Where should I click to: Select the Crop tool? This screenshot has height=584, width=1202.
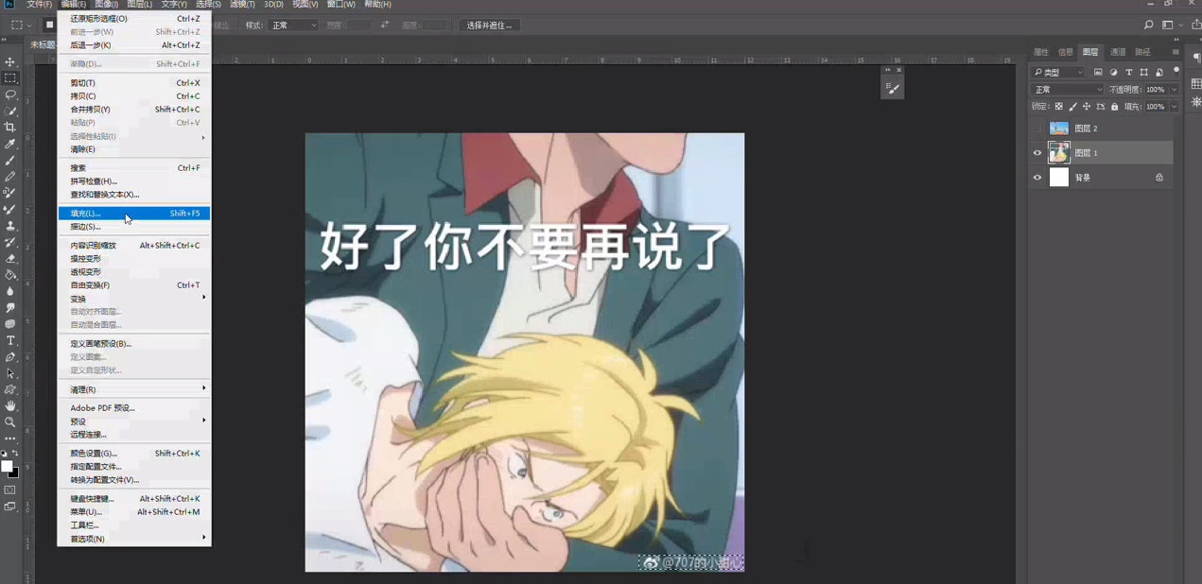10,128
